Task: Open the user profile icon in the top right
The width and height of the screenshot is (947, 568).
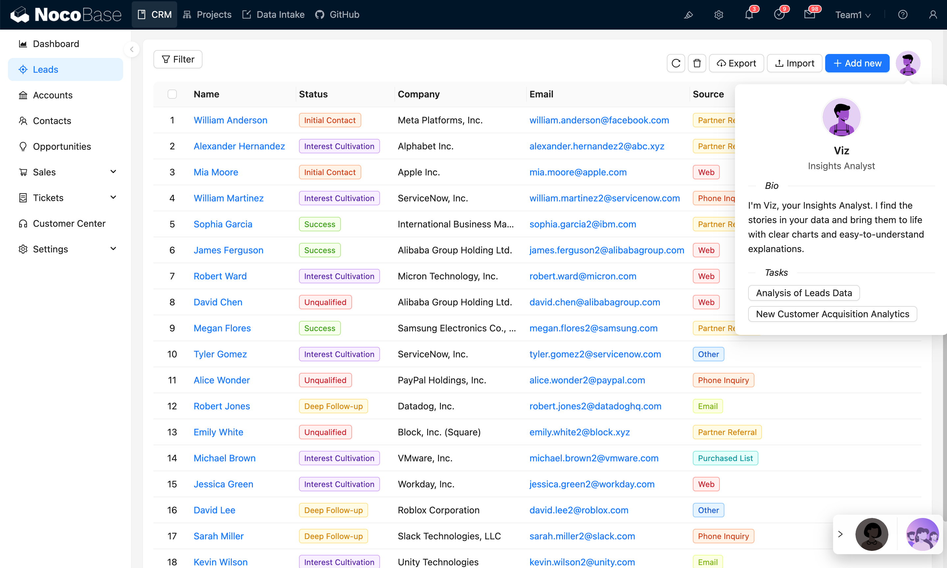Action: pos(933,14)
